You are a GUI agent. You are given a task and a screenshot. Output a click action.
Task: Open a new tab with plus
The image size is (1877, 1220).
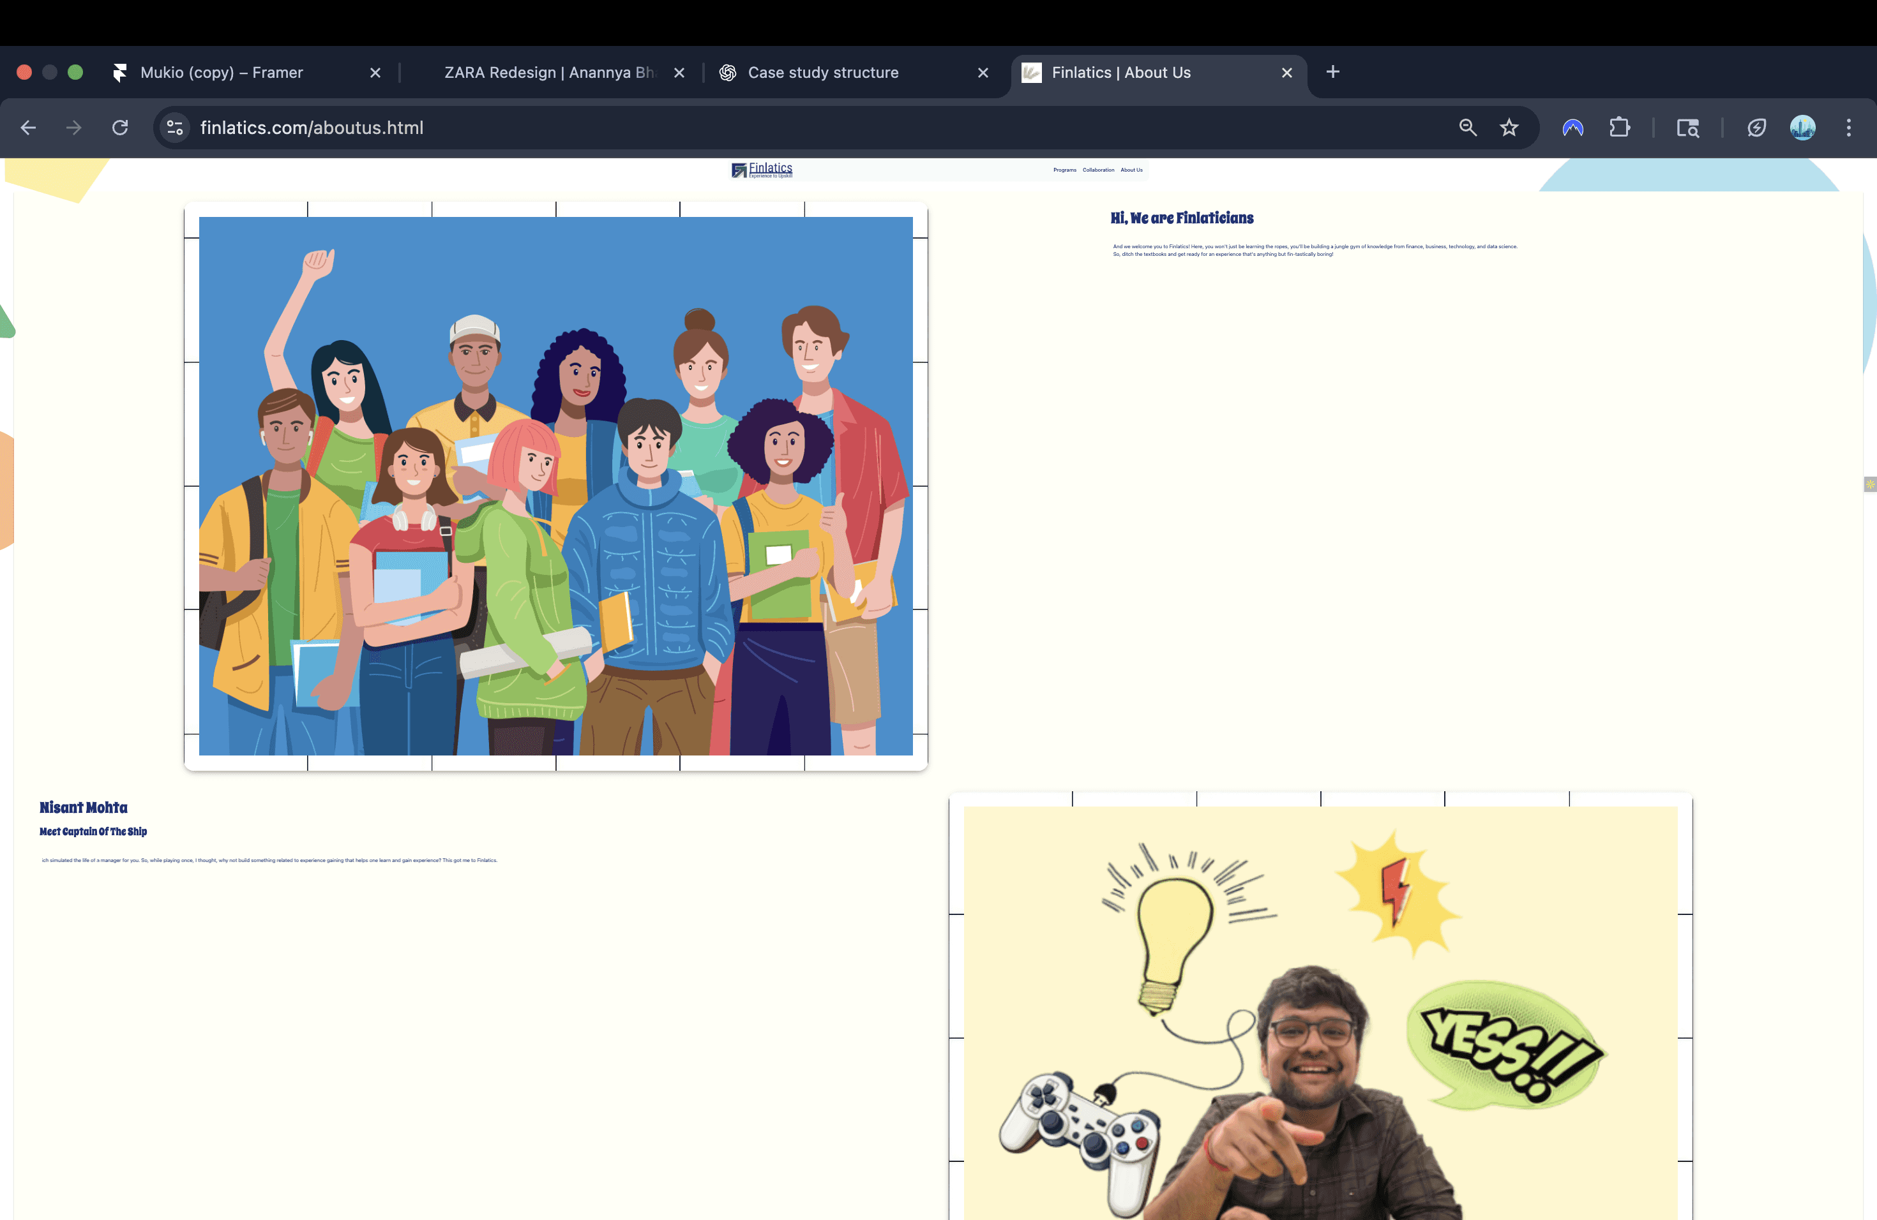coord(1332,73)
